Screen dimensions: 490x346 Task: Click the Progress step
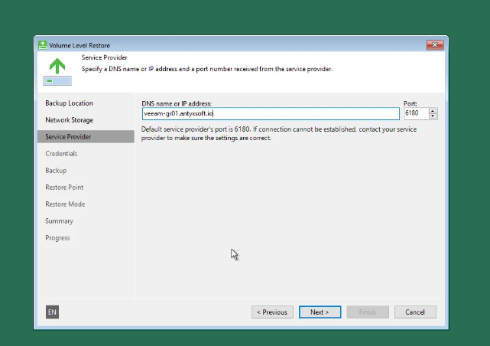pyautogui.click(x=57, y=238)
